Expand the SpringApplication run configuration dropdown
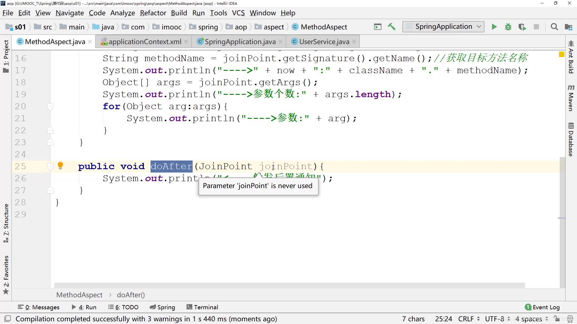This screenshot has height=324, width=577. [443, 27]
